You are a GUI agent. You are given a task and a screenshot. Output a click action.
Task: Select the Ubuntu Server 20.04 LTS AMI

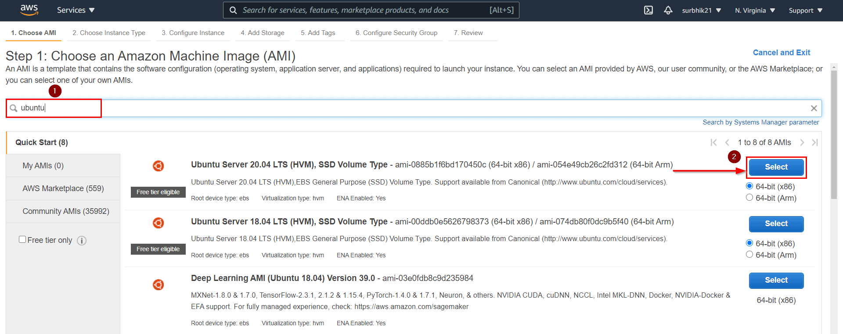pyautogui.click(x=776, y=167)
